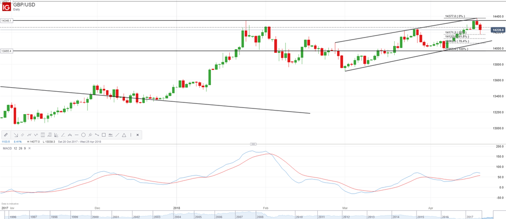This screenshot has height=219, width=506.
Task: Select the vertical grid cycle tool
Action: click(x=43, y=135)
